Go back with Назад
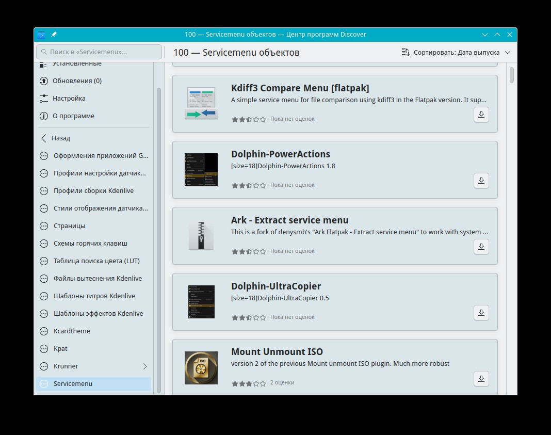The image size is (551, 435). click(93, 138)
